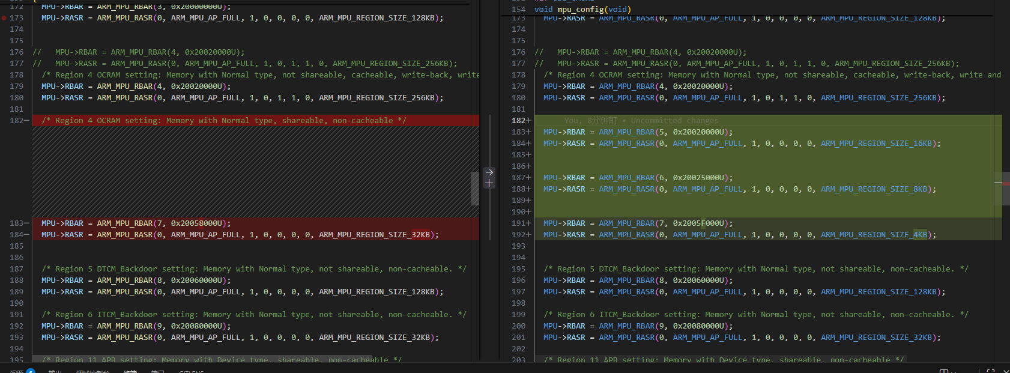Click ARM_MPU_REGION_SIZE_8KB in right pane
The width and height of the screenshot is (1010, 373).
click(874, 189)
